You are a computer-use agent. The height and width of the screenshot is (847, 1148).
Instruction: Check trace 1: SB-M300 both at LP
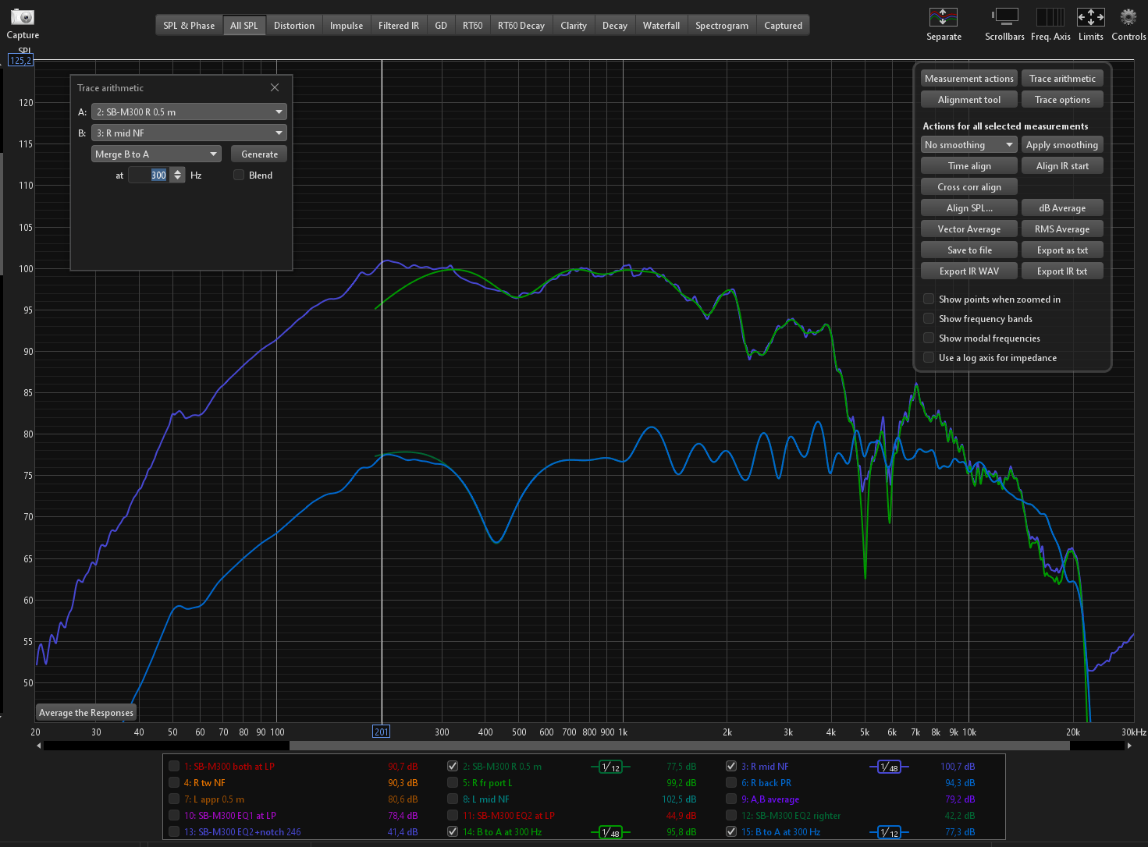174,766
